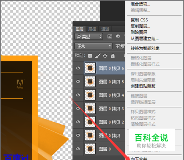Click the 栅格化图层样式 menu entry
This screenshot has height=160, width=184.
(x=145, y=64)
